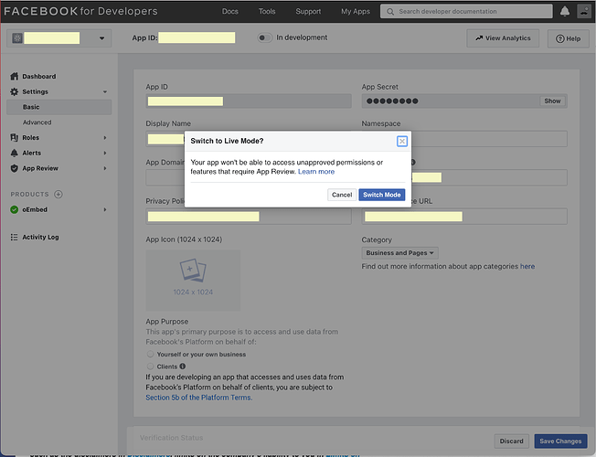Click the notifications bell icon
596x457 pixels.
(564, 11)
